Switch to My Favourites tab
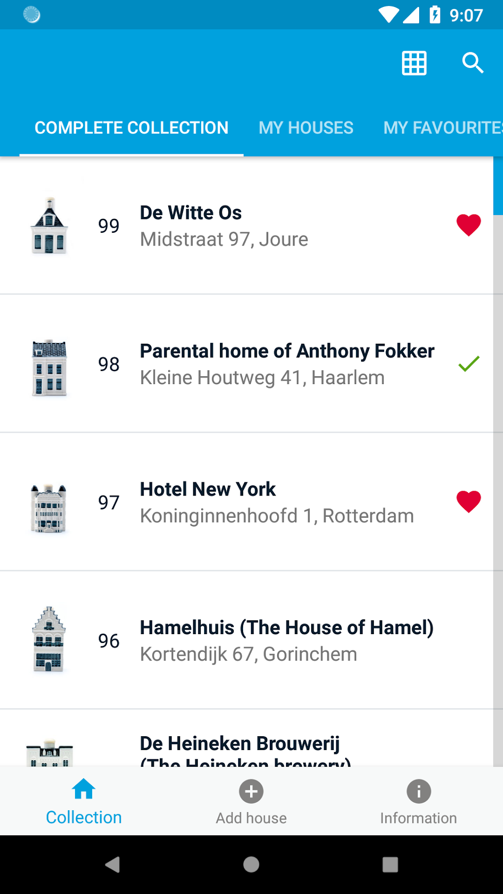This screenshot has height=894, width=503. point(442,128)
